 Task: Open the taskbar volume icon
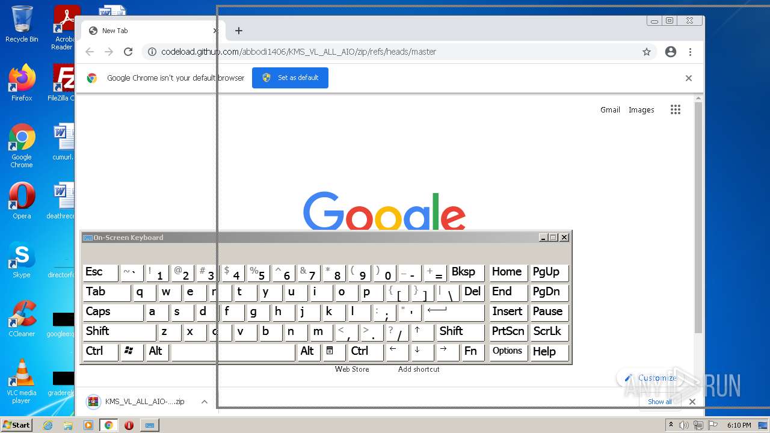click(684, 425)
